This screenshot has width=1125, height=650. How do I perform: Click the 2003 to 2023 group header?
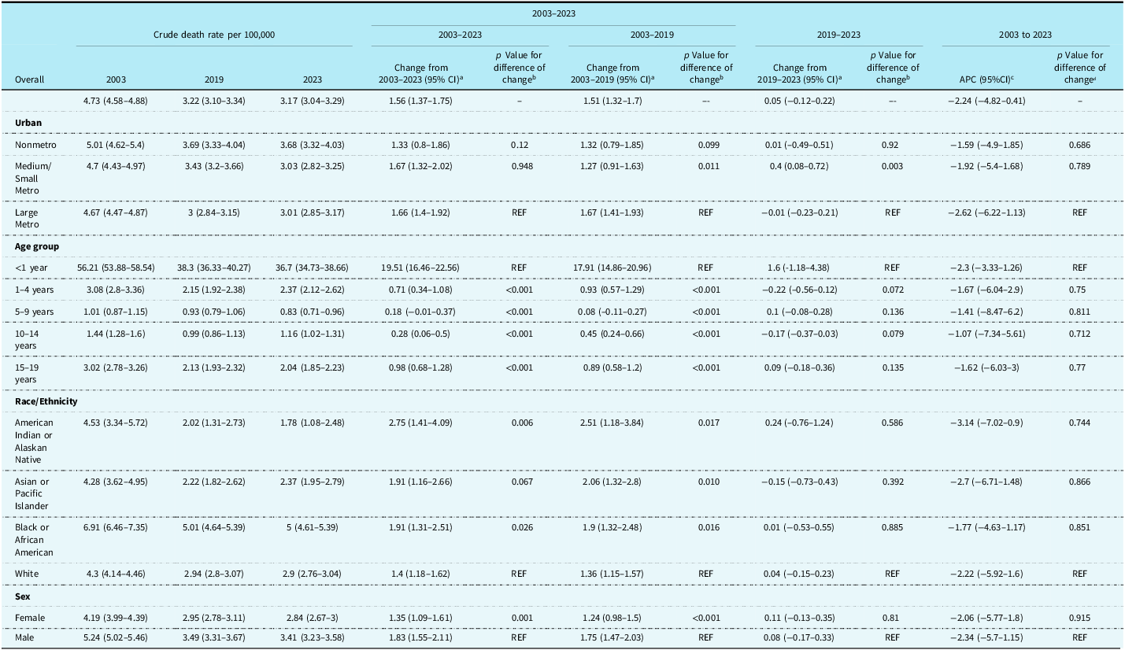point(1025,35)
